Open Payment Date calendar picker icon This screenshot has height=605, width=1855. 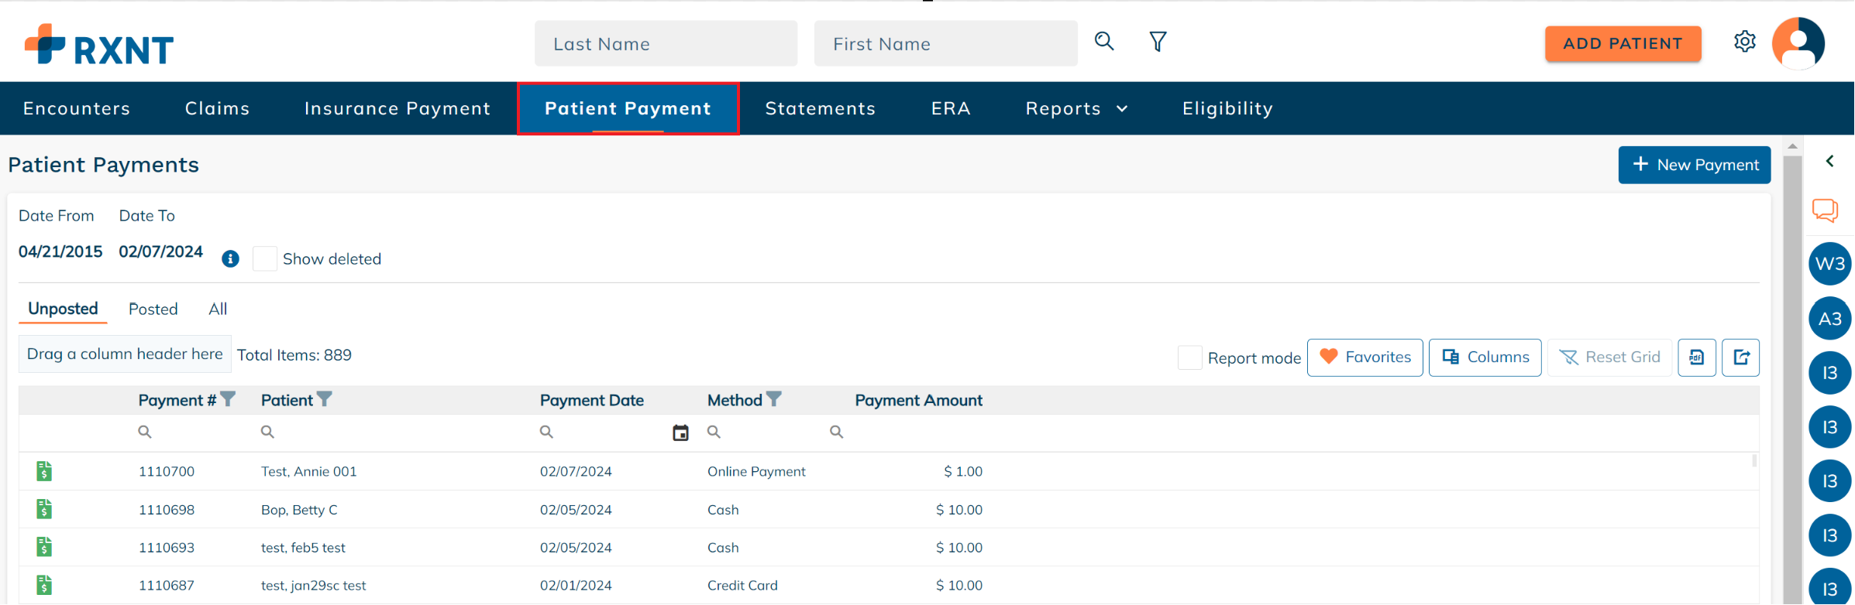click(x=680, y=433)
